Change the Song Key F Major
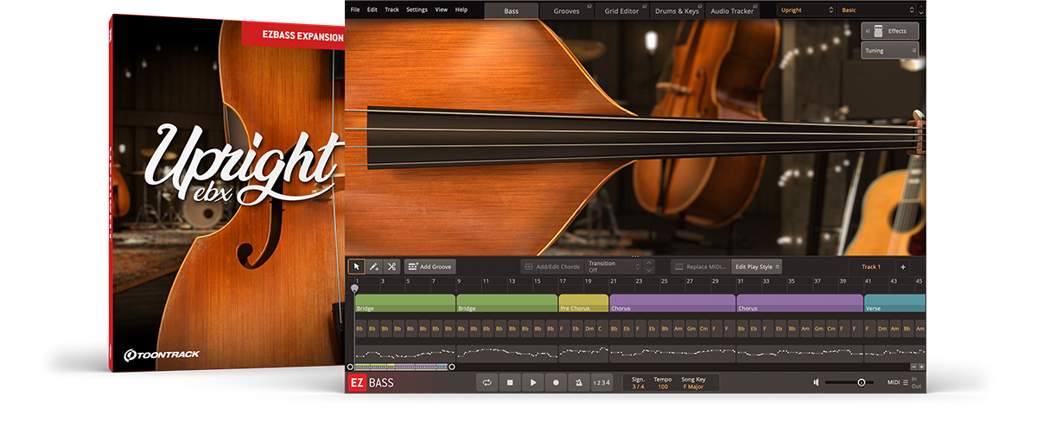This screenshot has width=1037, height=421. click(695, 386)
